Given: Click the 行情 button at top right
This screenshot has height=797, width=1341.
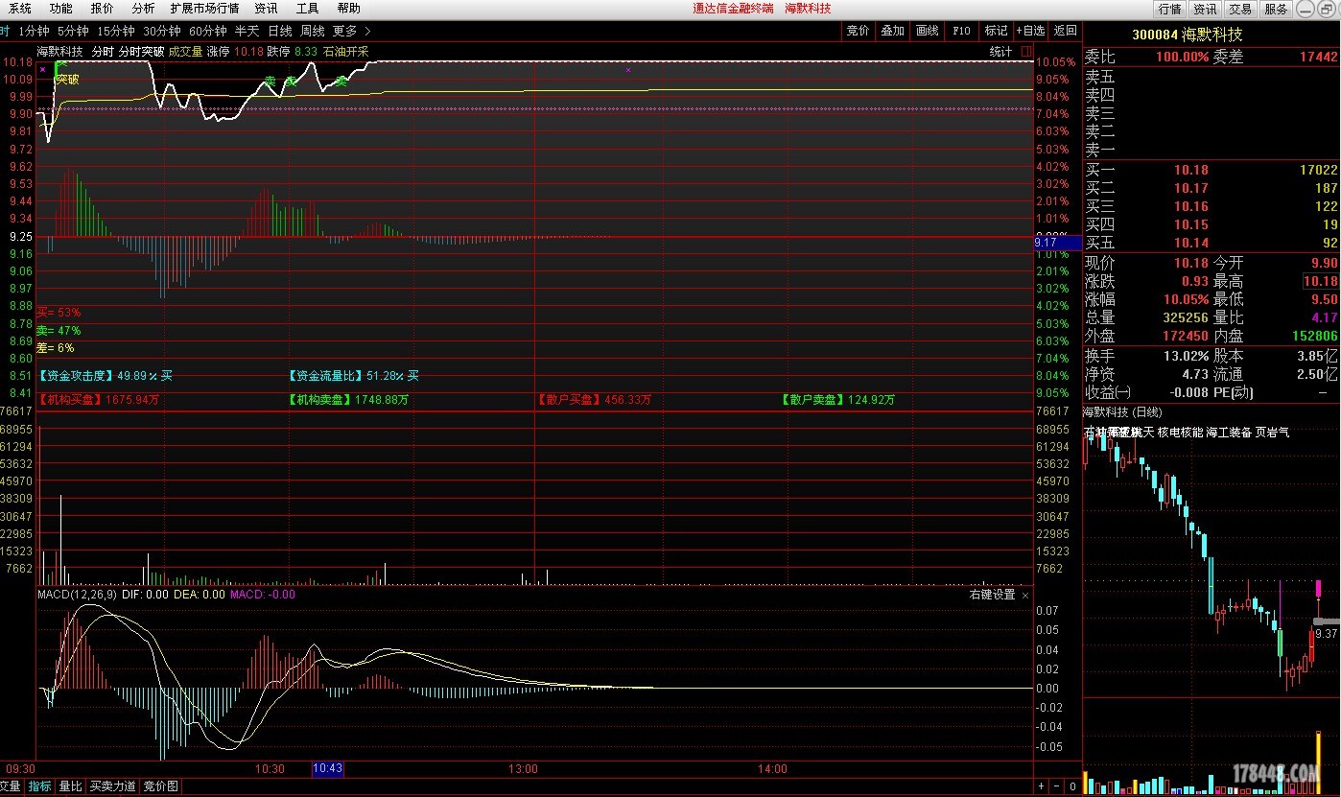Looking at the screenshot, I should click(1169, 9).
